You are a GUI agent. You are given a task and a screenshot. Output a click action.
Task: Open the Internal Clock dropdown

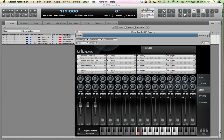(x=147, y=9)
